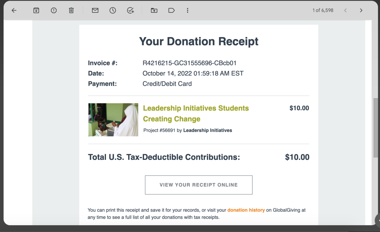Screen dimensions: 380x232
Task: Click the bold Leadership Initiatives organization name
Action: tap(208, 130)
